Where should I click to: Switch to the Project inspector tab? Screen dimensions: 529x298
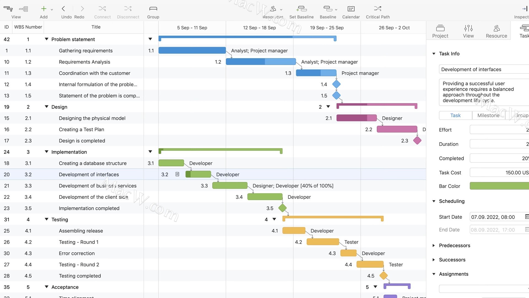(440, 31)
